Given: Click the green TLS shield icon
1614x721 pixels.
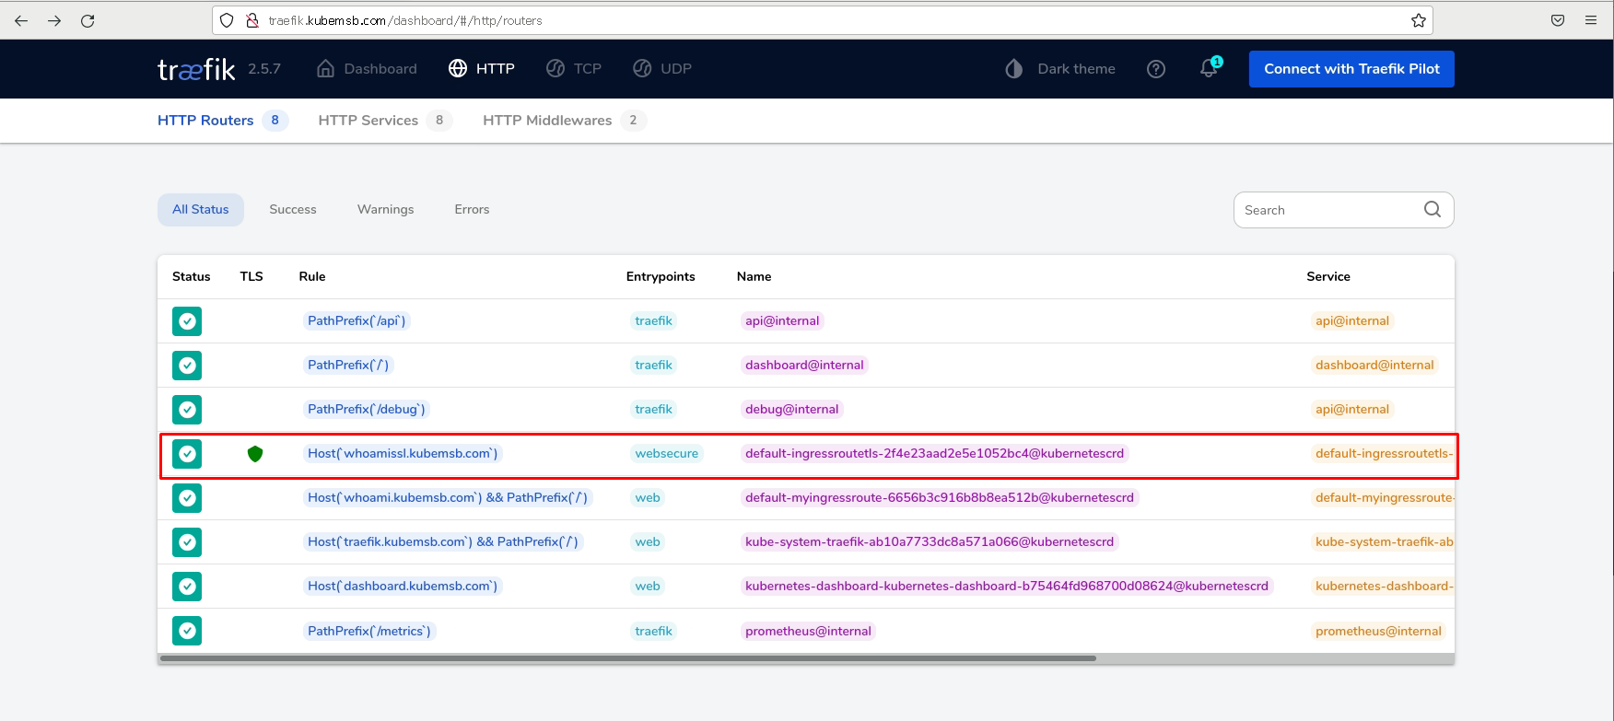Looking at the screenshot, I should click(x=255, y=454).
